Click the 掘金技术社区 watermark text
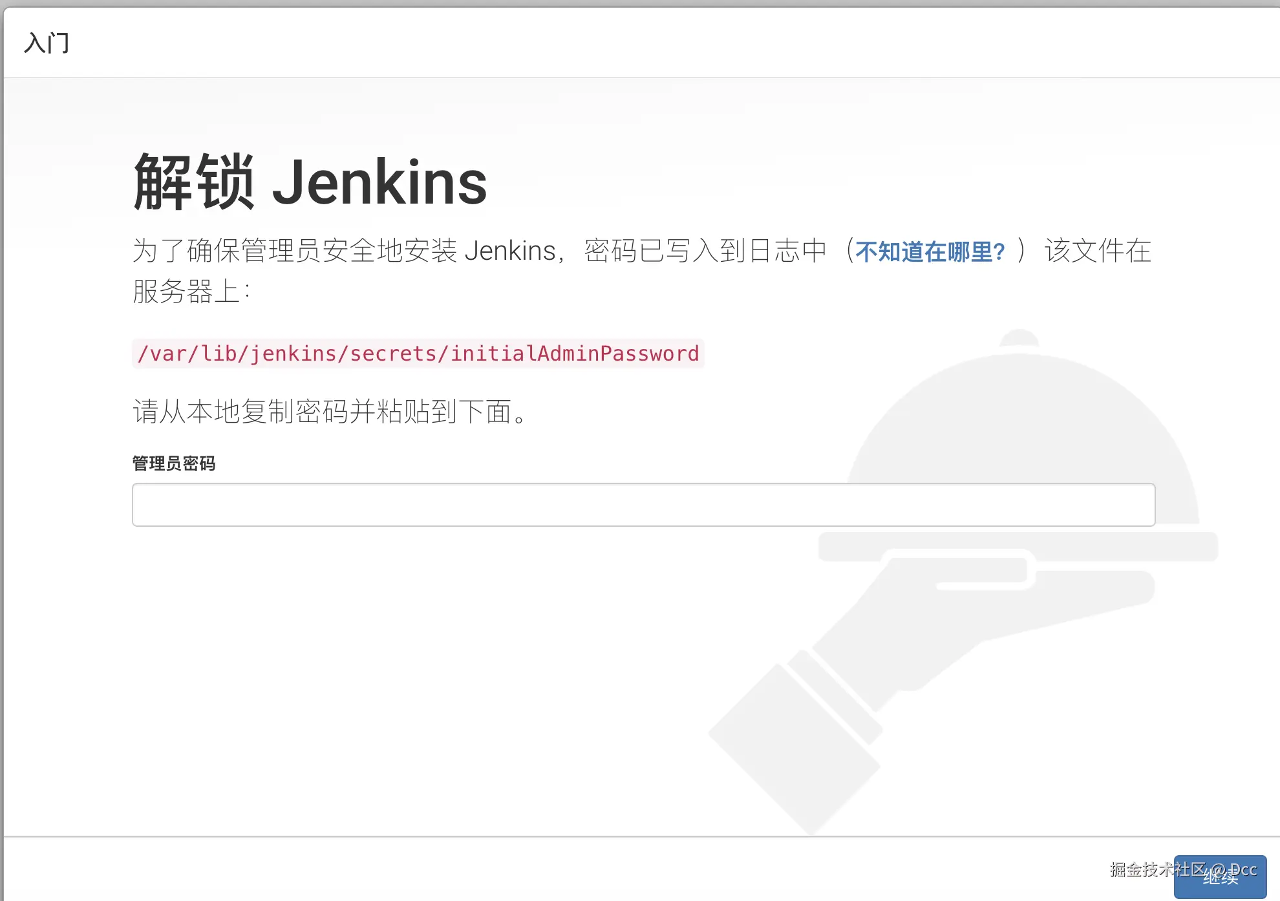Viewport: 1280px width, 901px height. coord(1157,869)
